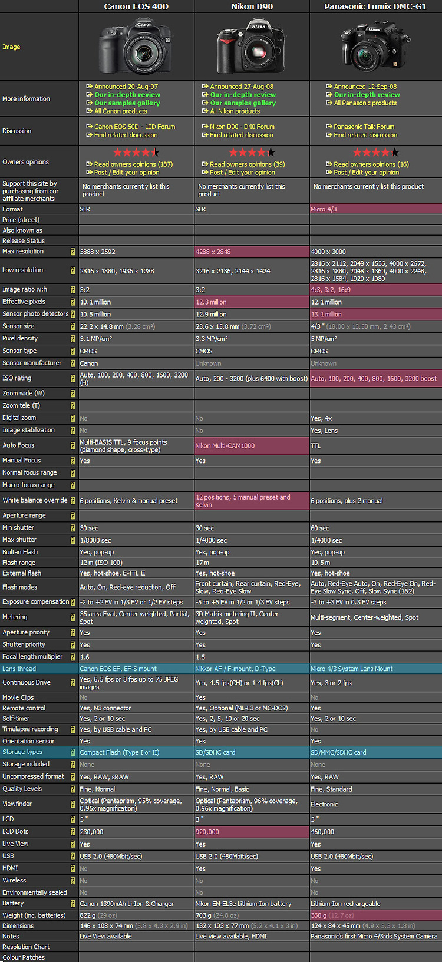Open the Sensor type help icon
Image resolution: width=442 pixels, height=962 pixels.
pyautogui.click(x=73, y=351)
